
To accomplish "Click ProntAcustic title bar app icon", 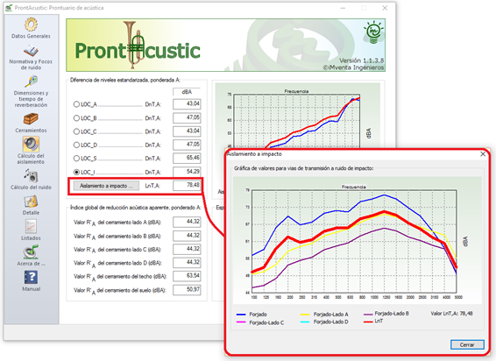I will tap(9, 8).
